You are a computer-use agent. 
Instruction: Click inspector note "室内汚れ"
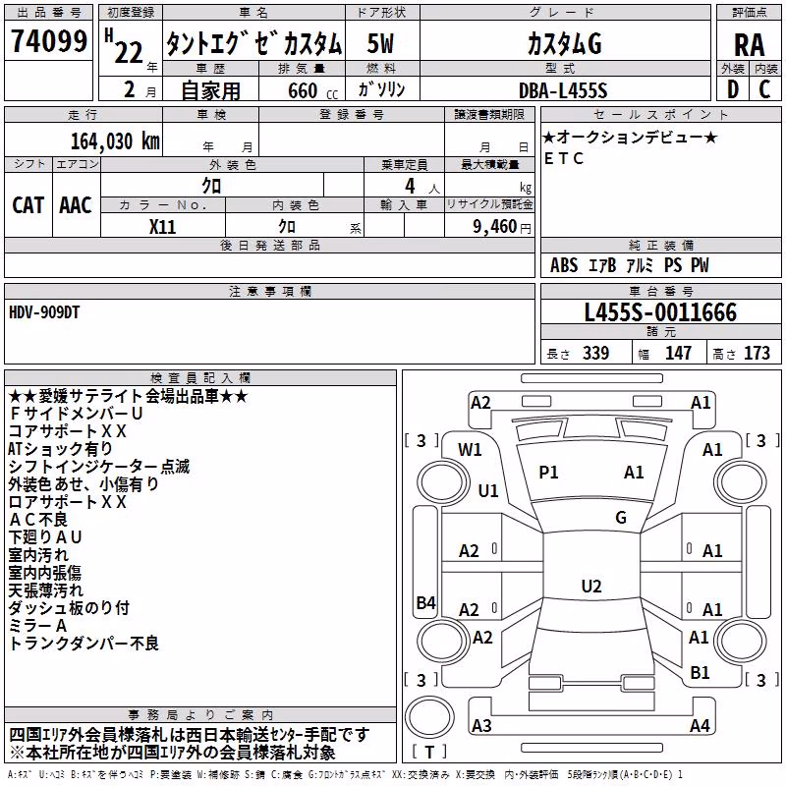[38, 555]
